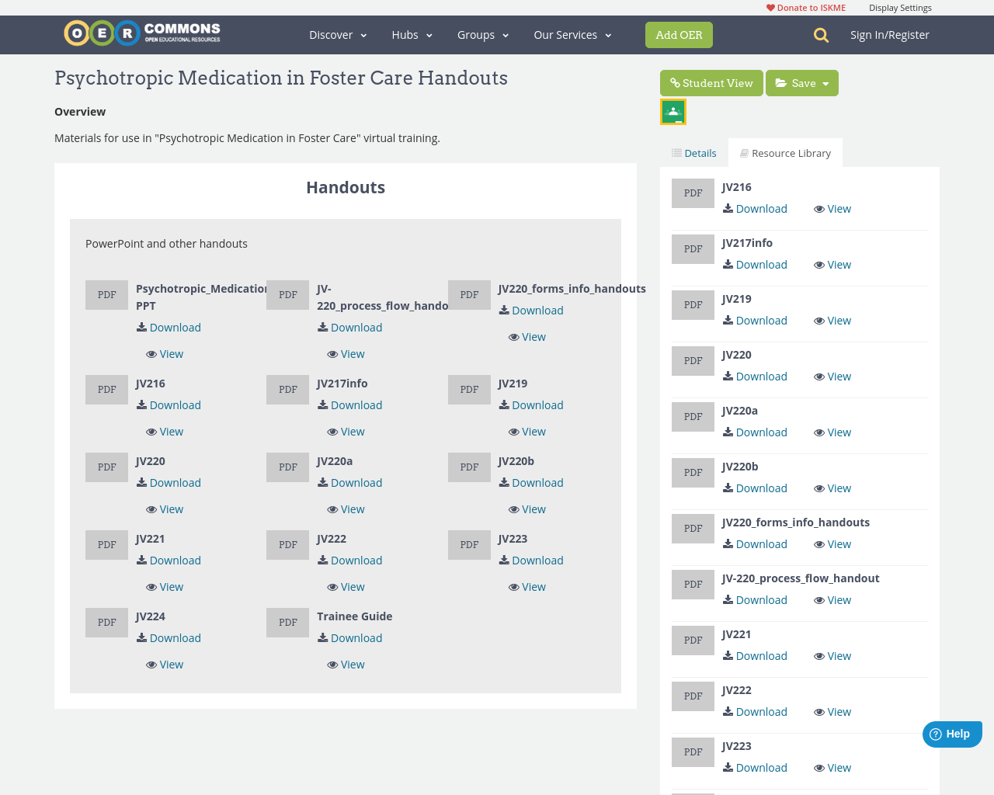
Task: Click PDF icon for JV216 in Resource Library
Action: [x=693, y=193]
